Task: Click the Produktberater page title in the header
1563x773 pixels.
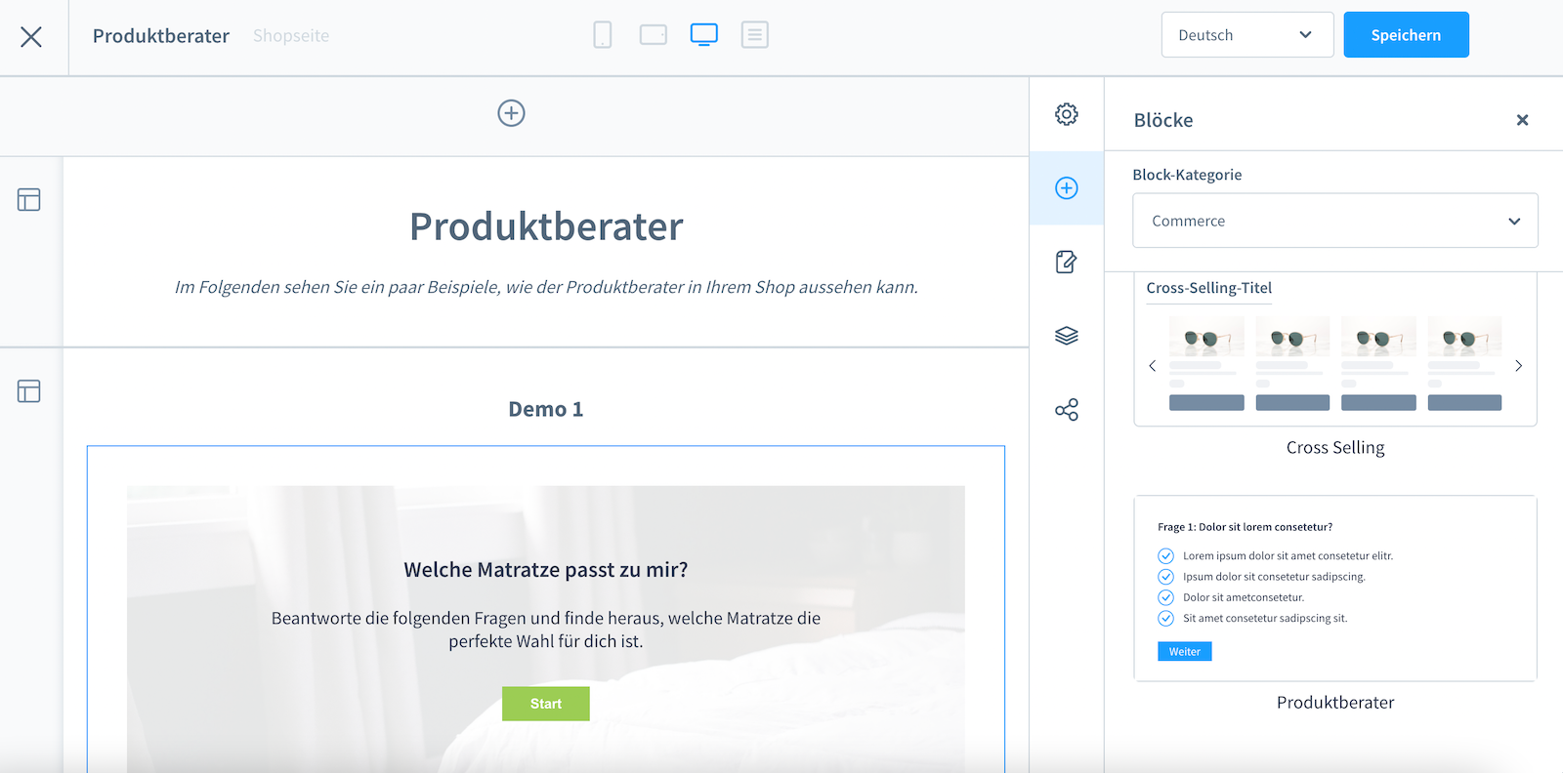Action: pyautogui.click(x=161, y=36)
